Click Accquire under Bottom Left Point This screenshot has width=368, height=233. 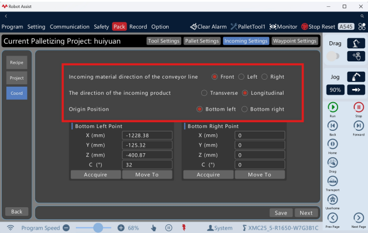click(95, 174)
